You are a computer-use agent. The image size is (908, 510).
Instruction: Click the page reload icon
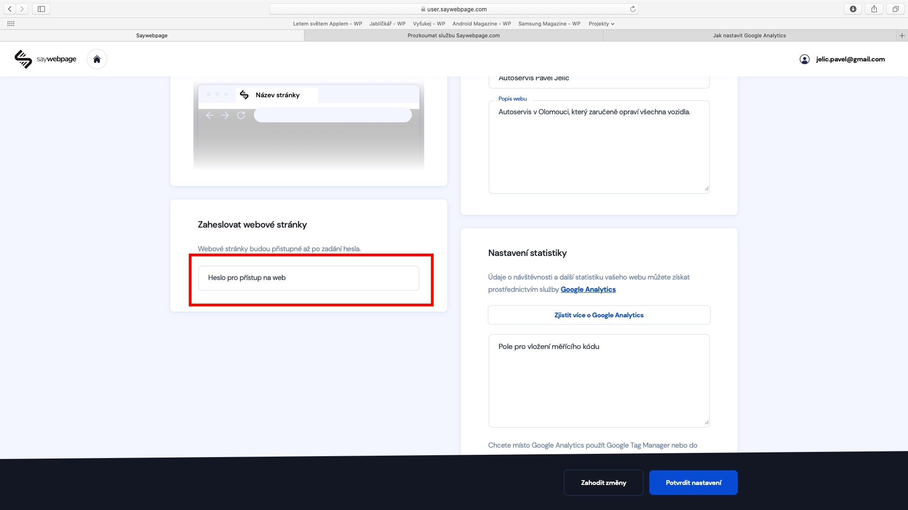[633, 9]
